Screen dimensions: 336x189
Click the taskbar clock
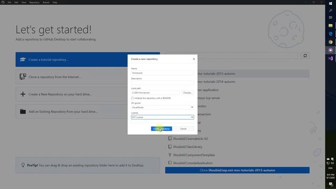(x=330, y=176)
